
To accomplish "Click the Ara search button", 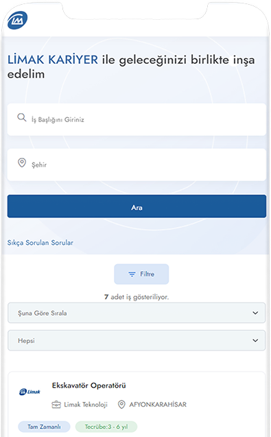I will tap(137, 206).
